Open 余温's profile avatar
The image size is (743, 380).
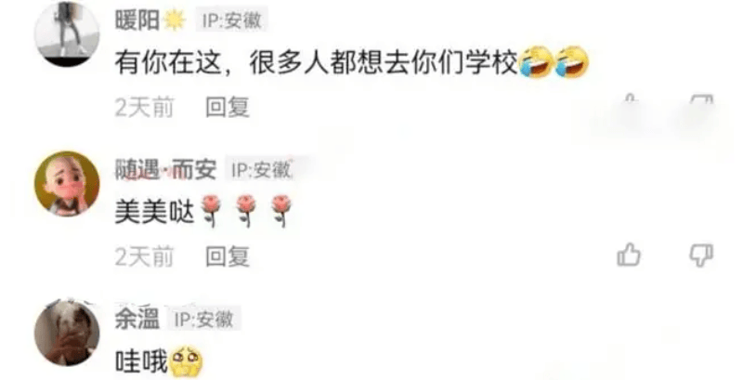pos(67,334)
